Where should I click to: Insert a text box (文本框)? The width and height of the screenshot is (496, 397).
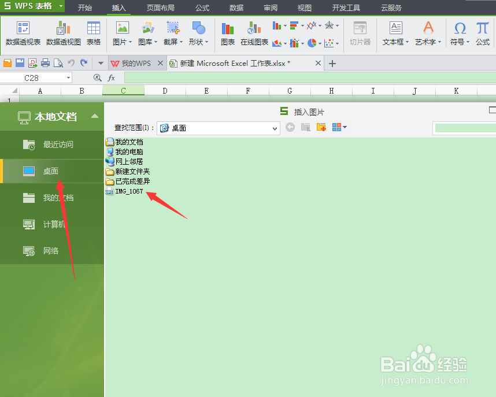coord(396,34)
